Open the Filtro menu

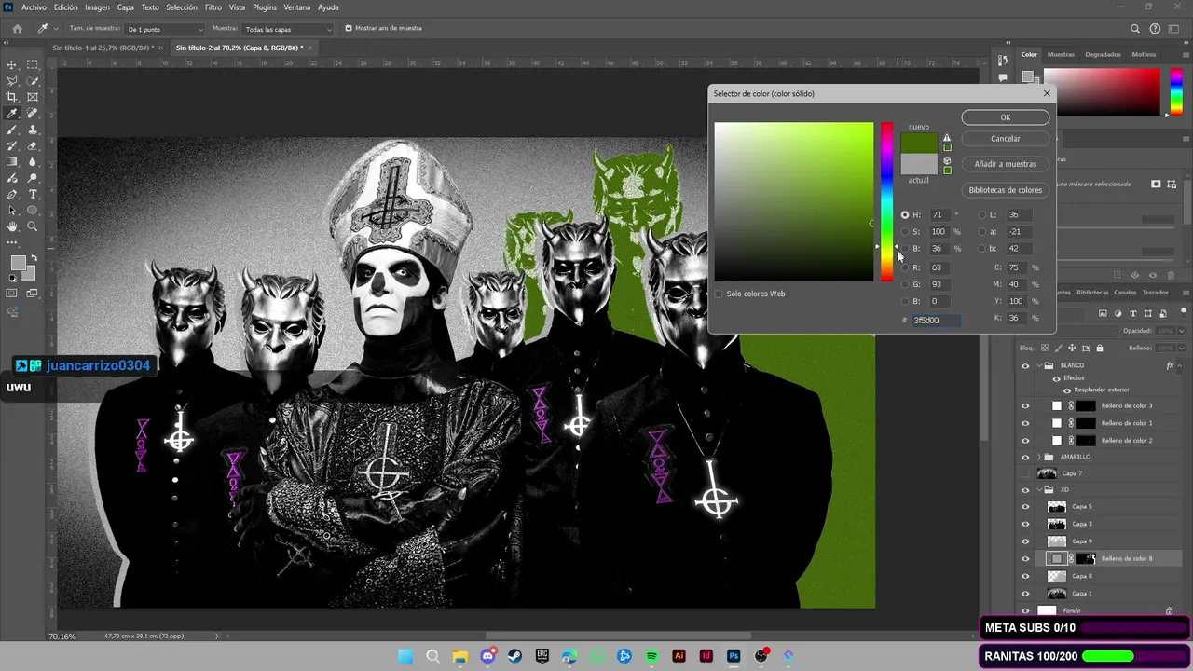[x=213, y=7]
